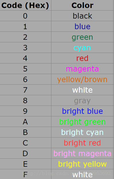114x179 pixels.
Task: Click the 'yellow/brown' color cell
Action: 82,79
